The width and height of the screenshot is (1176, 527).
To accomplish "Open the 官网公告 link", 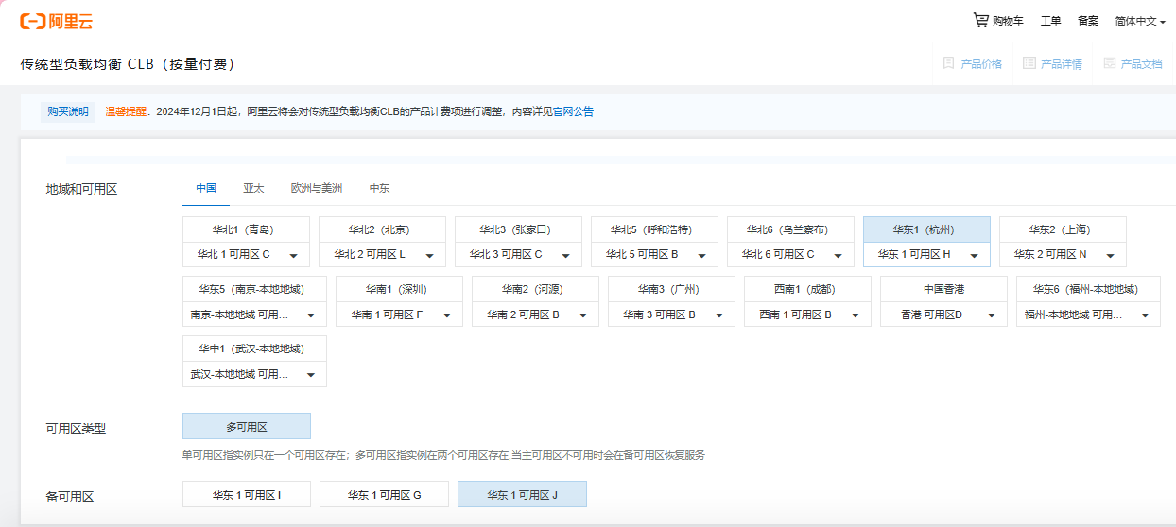I will pos(573,111).
